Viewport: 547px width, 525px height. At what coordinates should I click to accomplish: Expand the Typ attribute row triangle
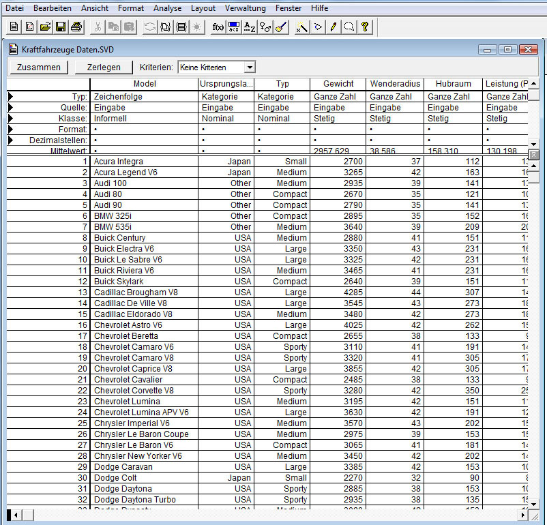pos(10,97)
